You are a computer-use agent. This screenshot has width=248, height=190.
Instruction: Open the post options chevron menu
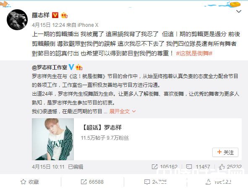coord(239,11)
